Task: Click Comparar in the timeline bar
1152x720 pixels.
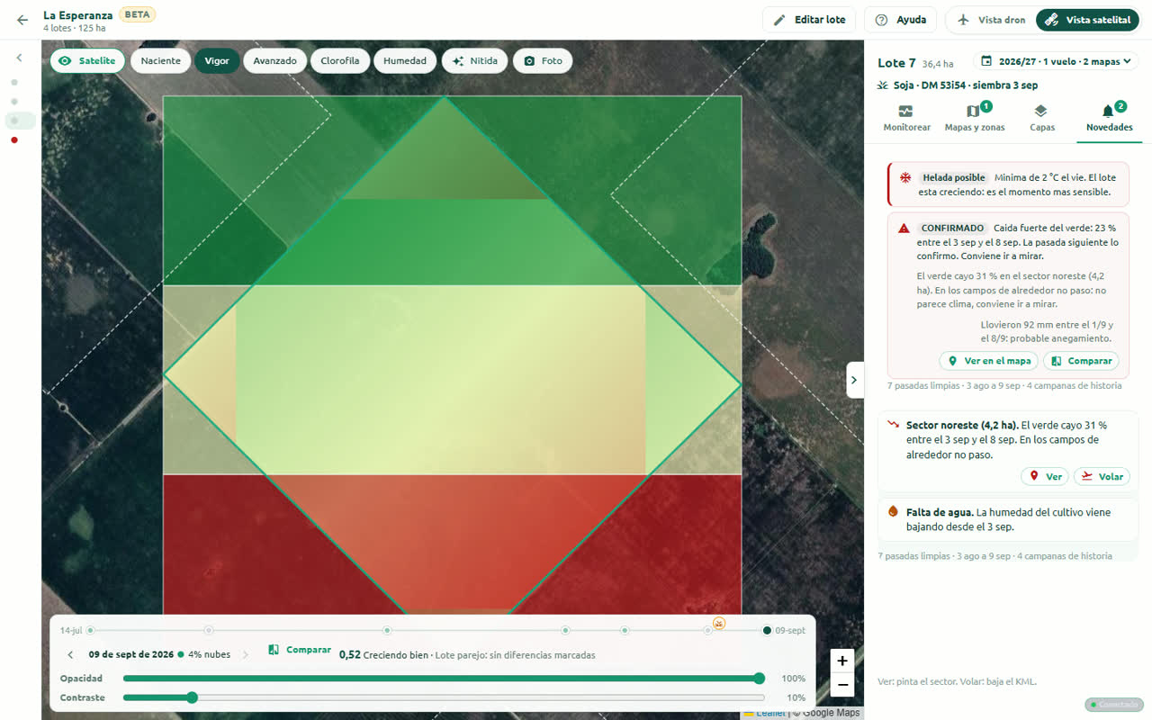Action: [300, 650]
